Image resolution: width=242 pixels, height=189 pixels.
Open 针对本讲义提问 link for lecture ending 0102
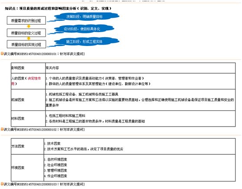[x=72, y=129]
